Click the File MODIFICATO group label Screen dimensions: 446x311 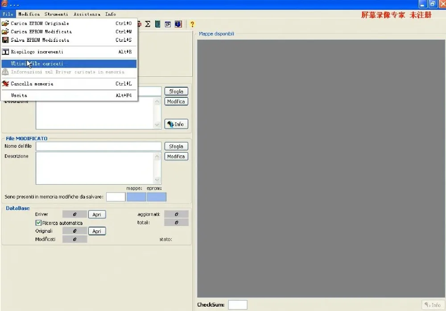coord(26,138)
